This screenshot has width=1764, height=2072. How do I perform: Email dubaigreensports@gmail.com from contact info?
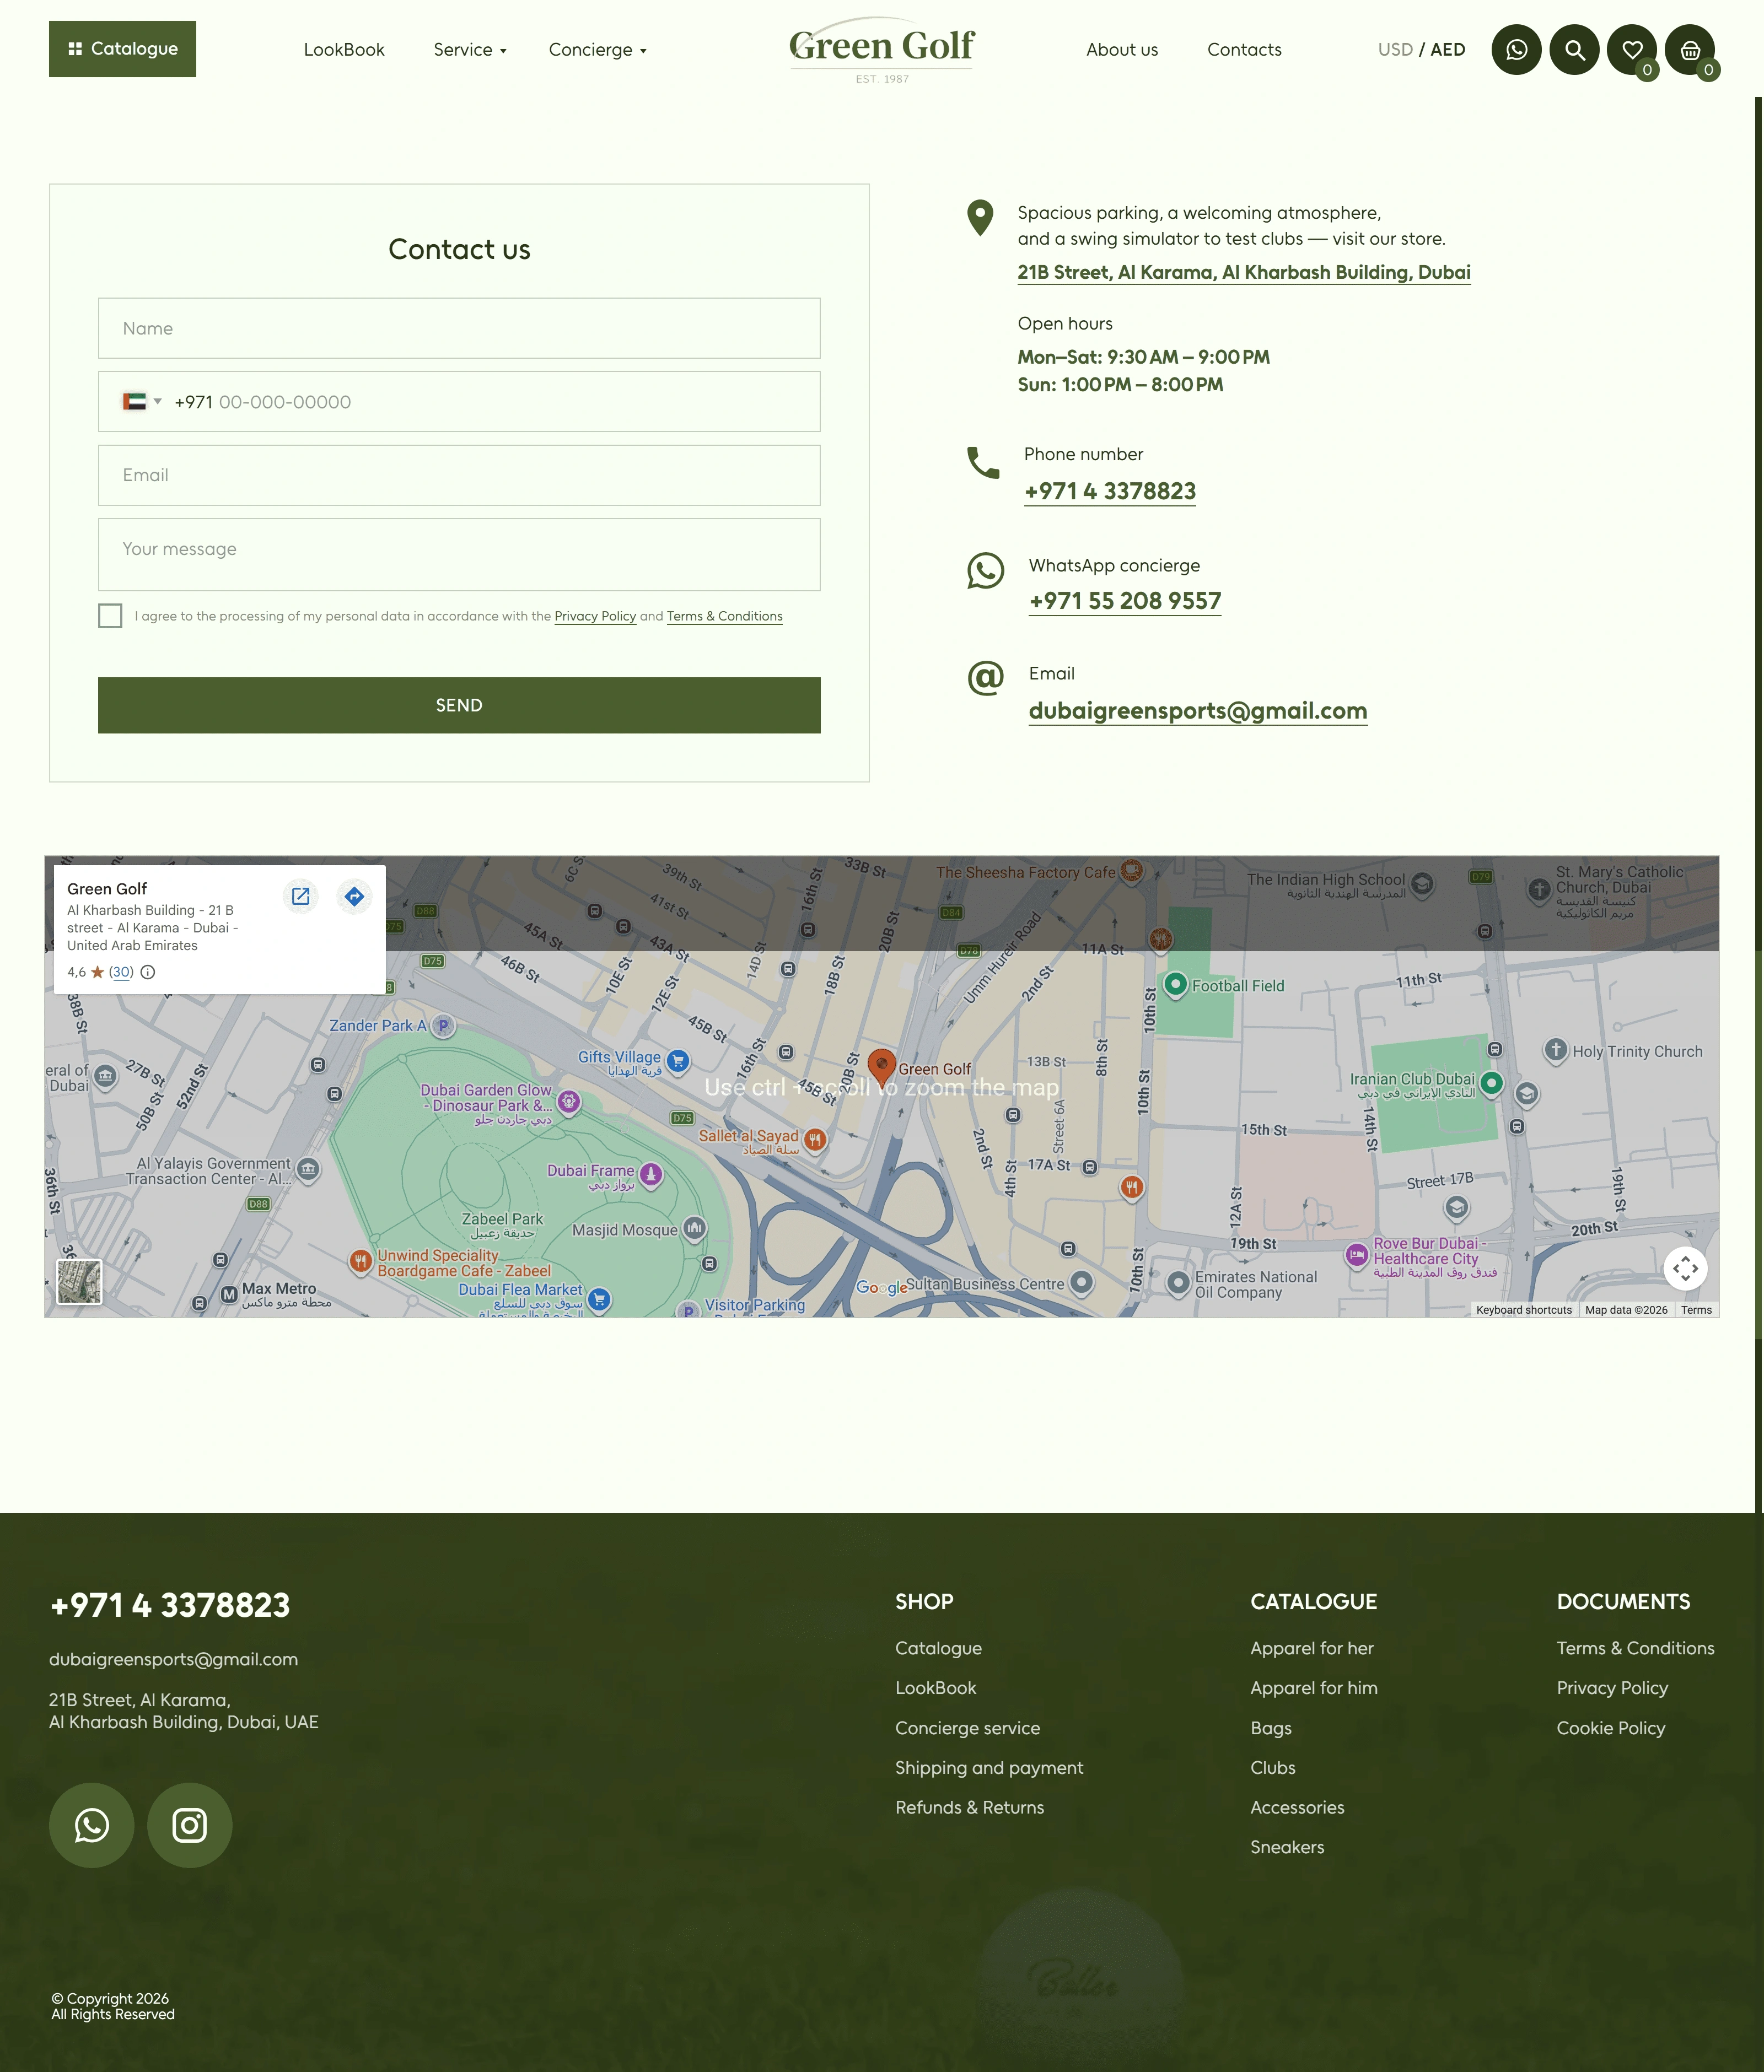coord(1198,711)
